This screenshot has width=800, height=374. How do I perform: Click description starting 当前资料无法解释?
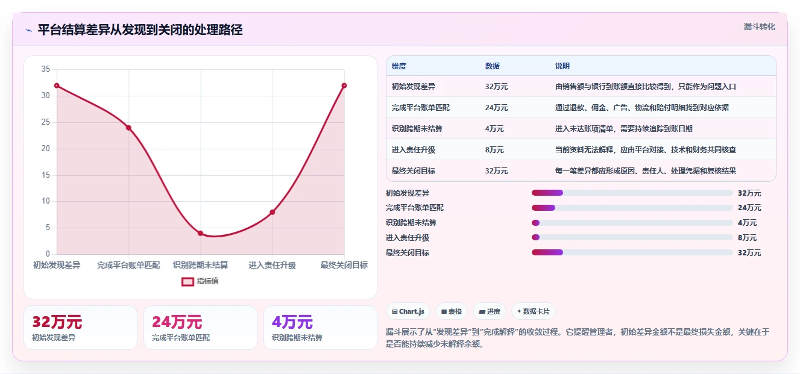pyautogui.click(x=646, y=150)
